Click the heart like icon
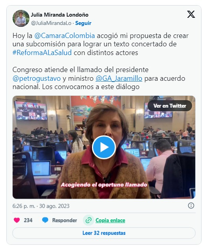The height and width of the screenshot is (247, 211). [x=17, y=220]
